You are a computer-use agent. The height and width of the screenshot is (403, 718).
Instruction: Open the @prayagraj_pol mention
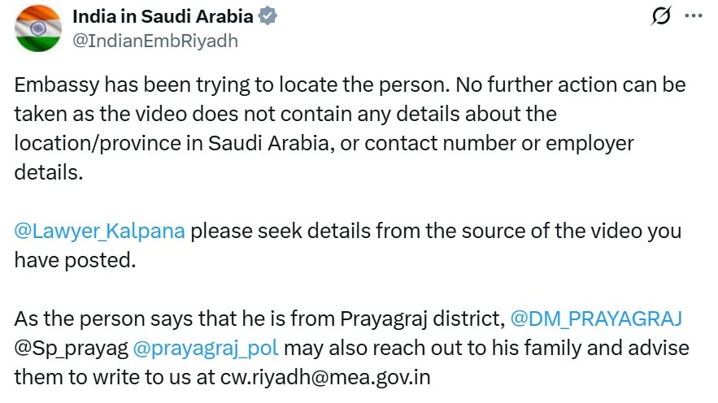(x=206, y=348)
